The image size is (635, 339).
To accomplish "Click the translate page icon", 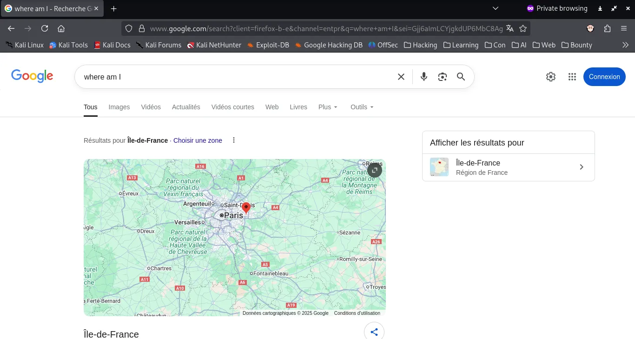I will point(510,28).
